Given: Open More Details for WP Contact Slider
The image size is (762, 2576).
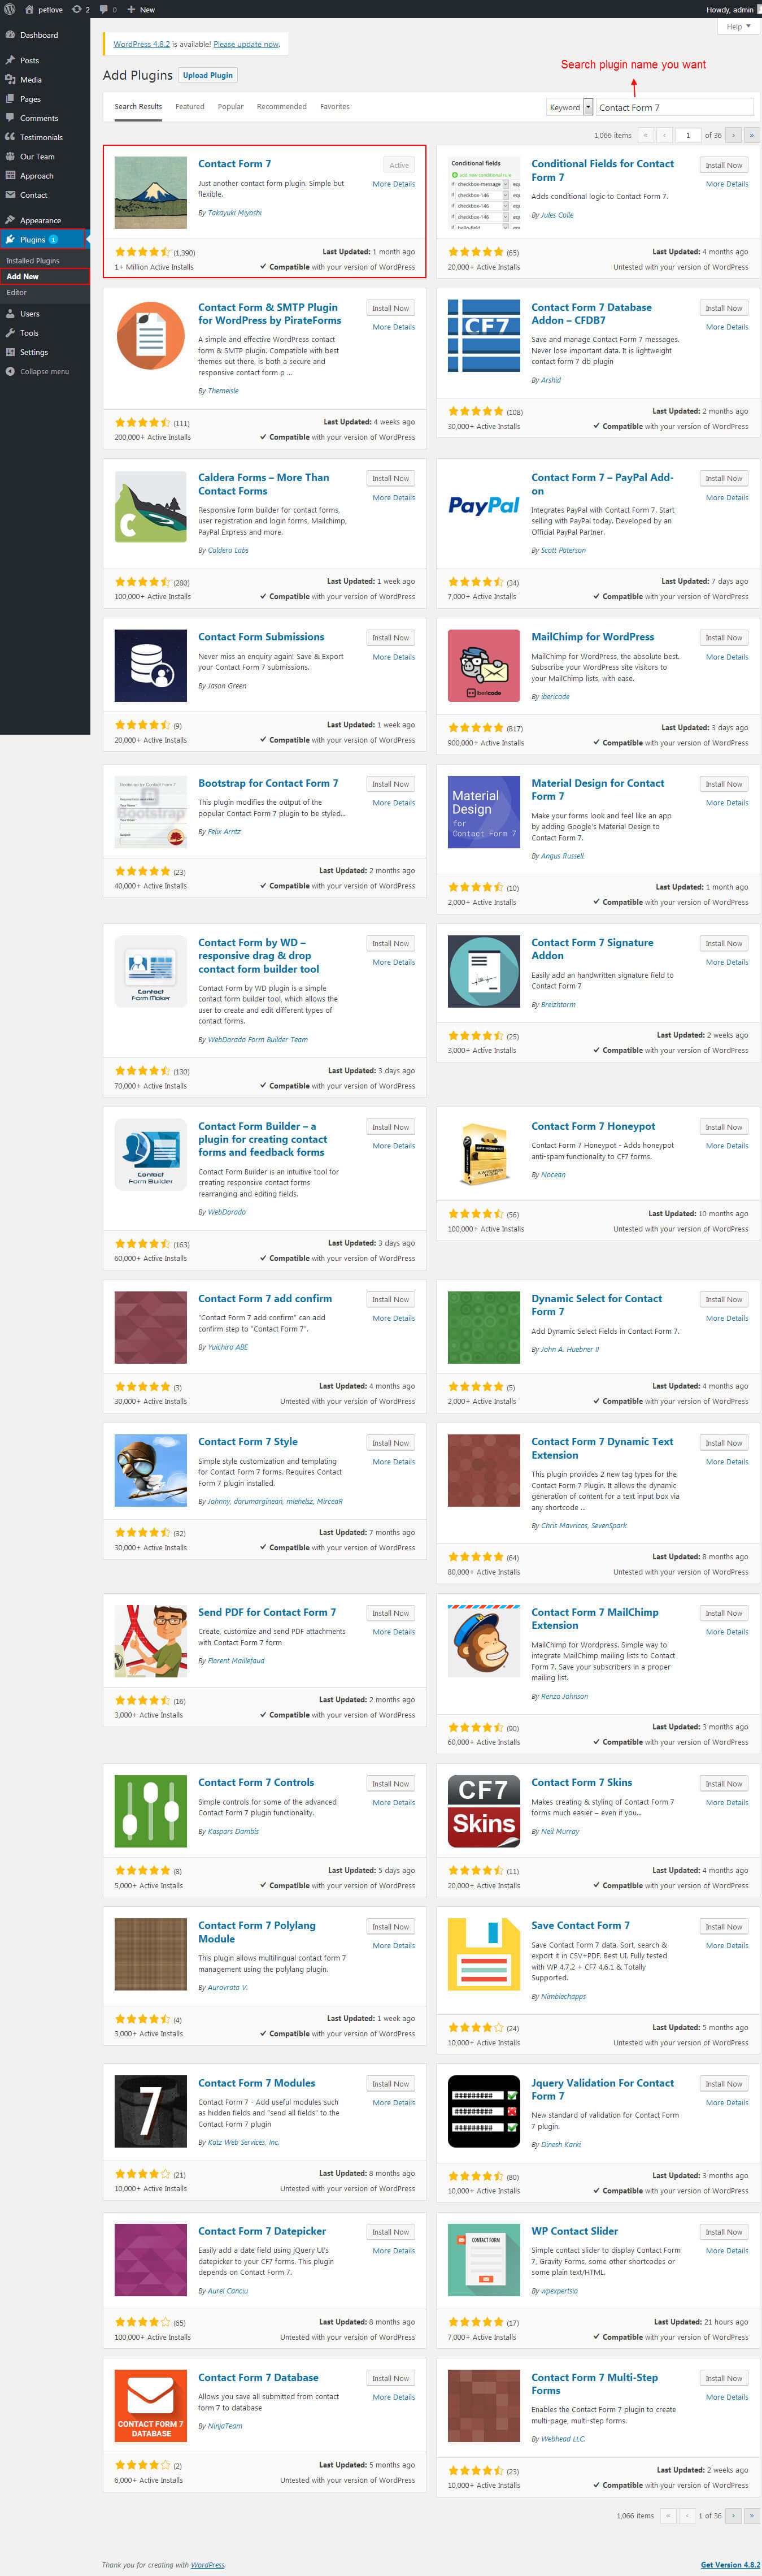Looking at the screenshot, I should [x=727, y=2250].
